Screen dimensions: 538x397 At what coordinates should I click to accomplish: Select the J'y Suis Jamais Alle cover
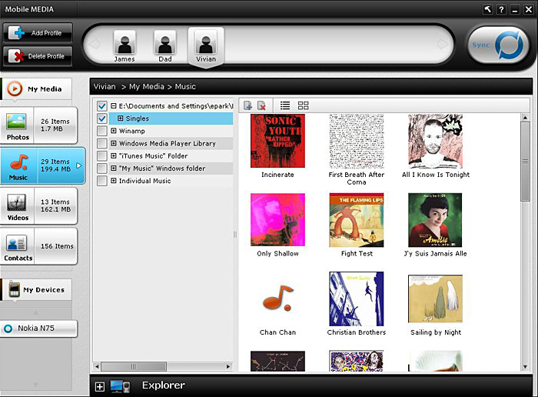click(x=435, y=220)
